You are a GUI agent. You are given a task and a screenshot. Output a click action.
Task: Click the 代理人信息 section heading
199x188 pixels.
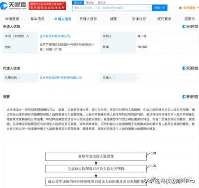(x=11, y=68)
